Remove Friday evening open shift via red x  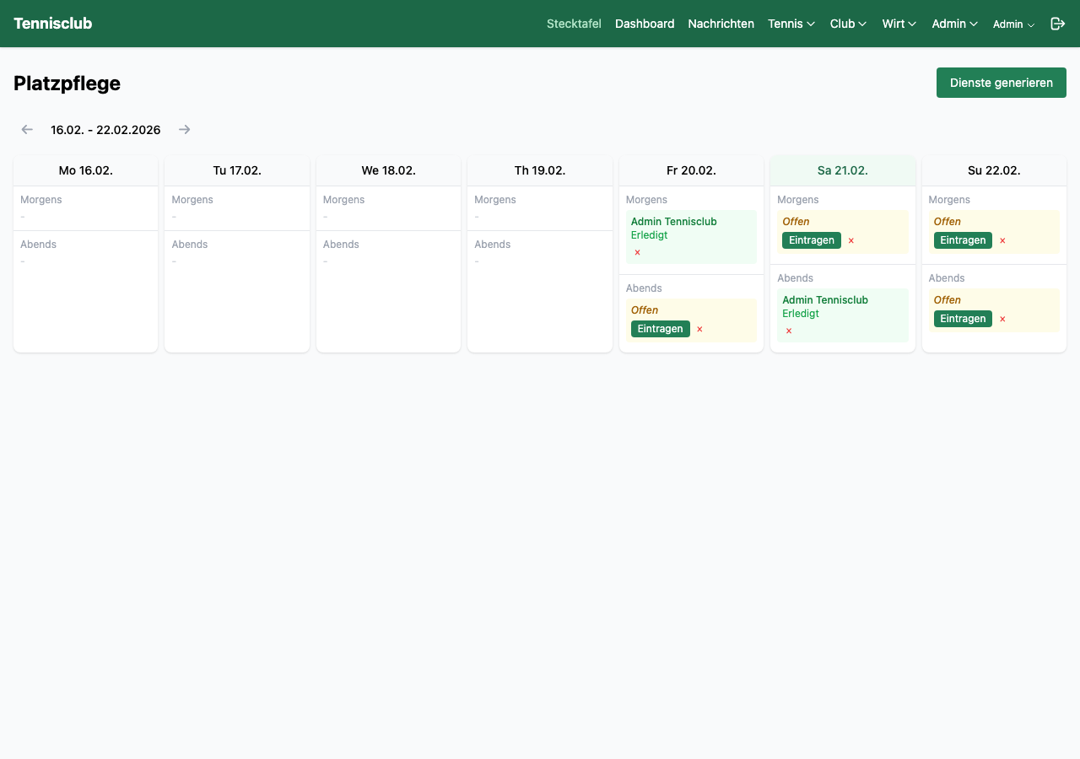coord(699,329)
